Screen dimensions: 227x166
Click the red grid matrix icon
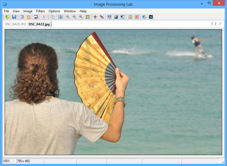pyautogui.click(x=137, y=17)
